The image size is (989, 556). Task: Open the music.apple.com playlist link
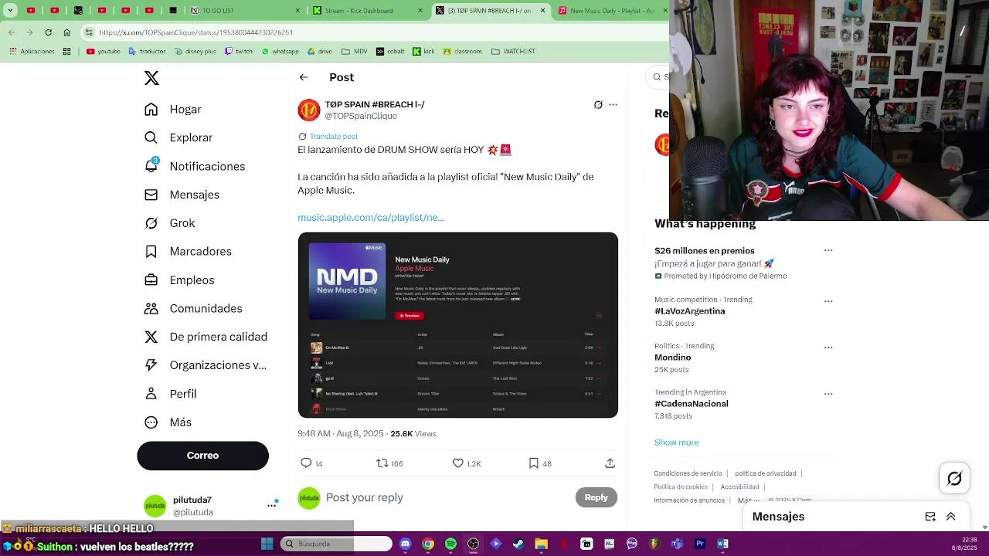pos(371,218)
